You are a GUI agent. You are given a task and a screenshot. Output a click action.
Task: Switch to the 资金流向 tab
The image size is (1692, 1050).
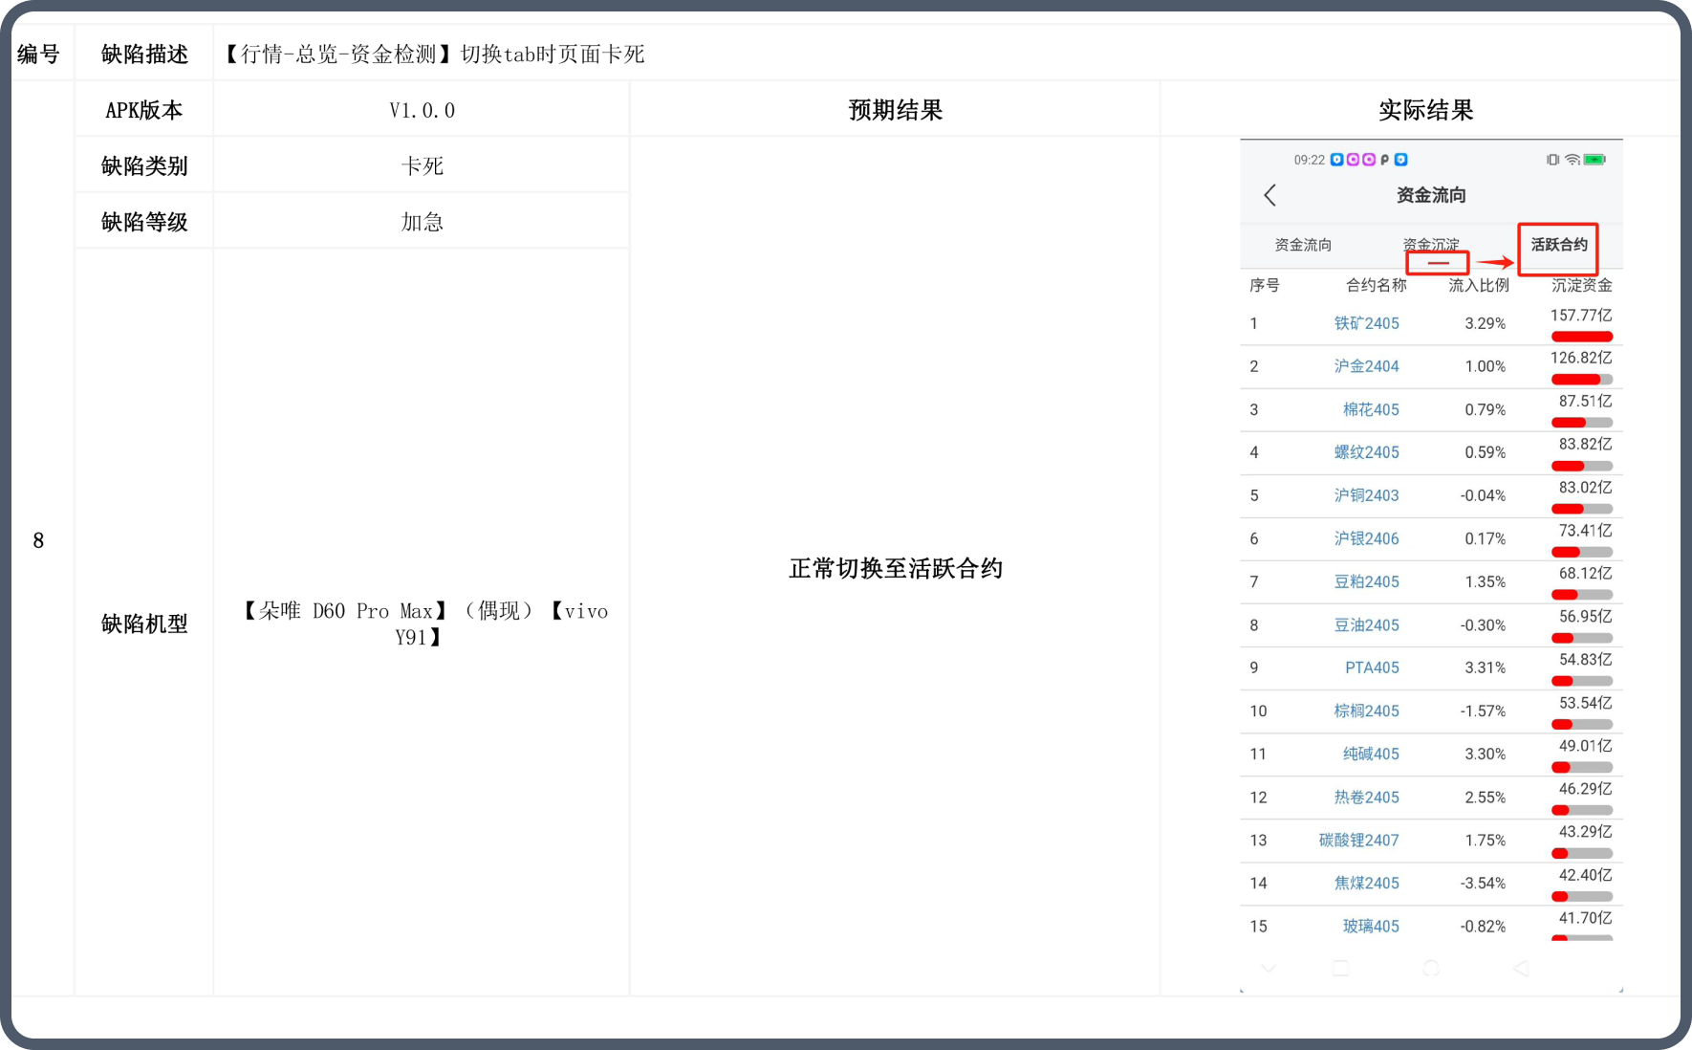pyautogui.click(x=1303, y=245)
